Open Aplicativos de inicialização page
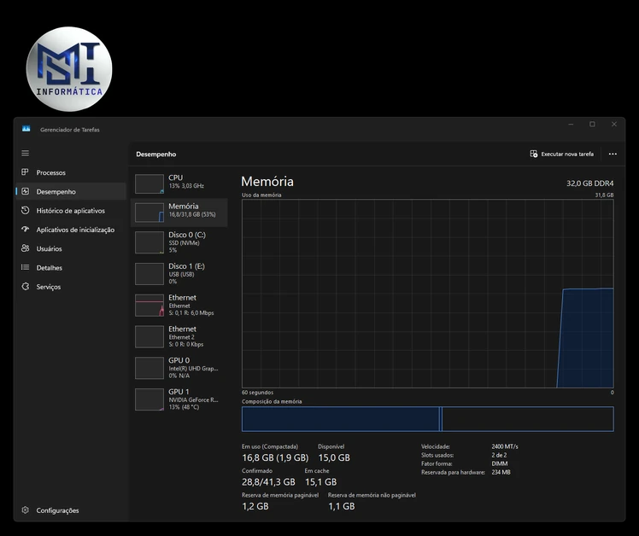639x536 pixels. tap(71, 230)
